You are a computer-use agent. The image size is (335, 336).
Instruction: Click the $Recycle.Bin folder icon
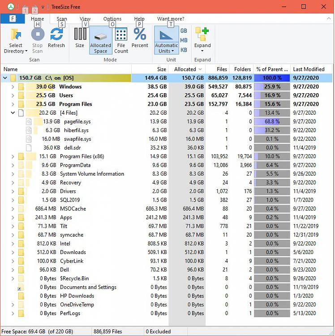[x=21, y=279]
